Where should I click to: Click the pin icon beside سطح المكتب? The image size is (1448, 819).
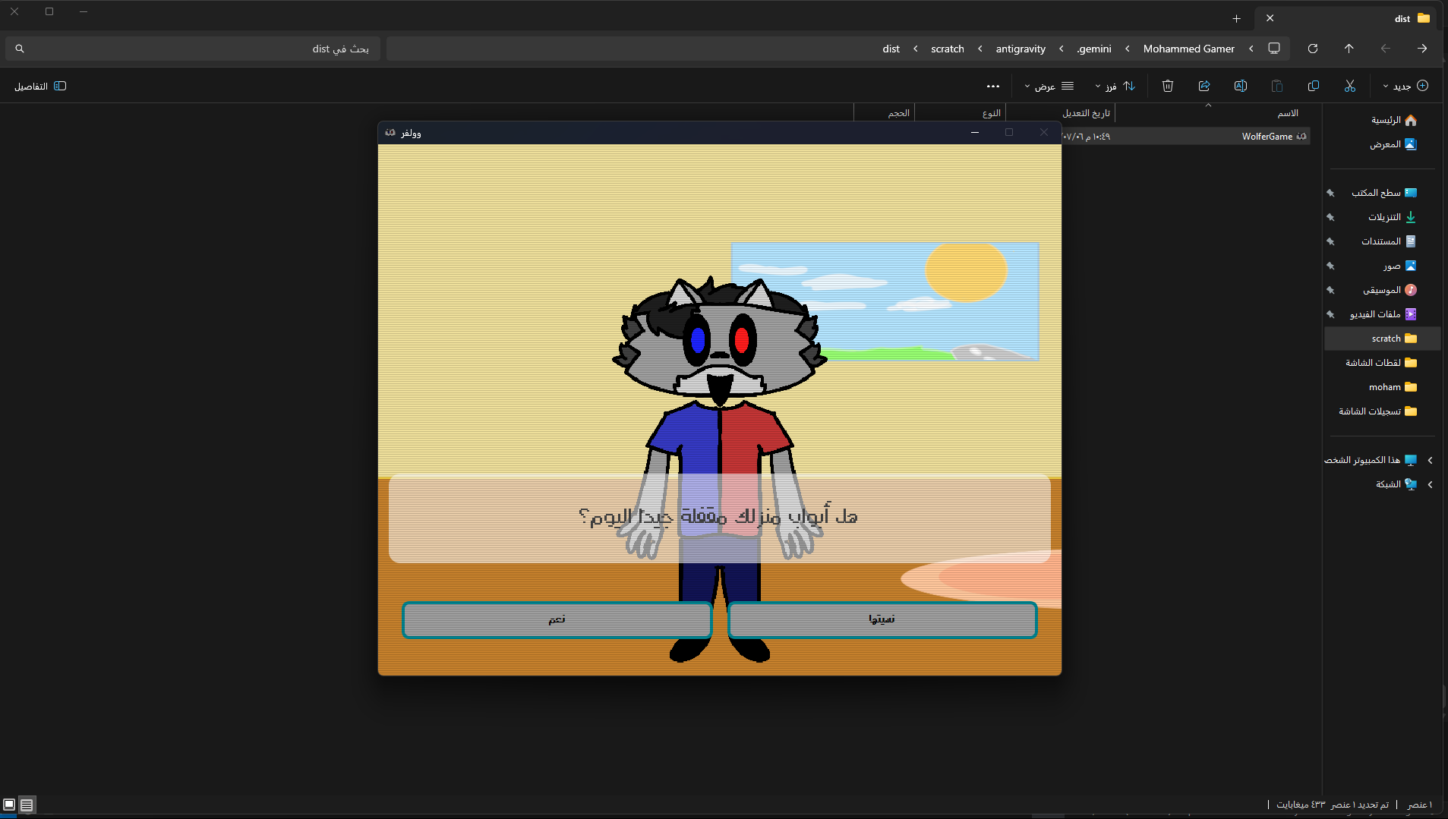pyautogui.click(x=1330, y=193)
